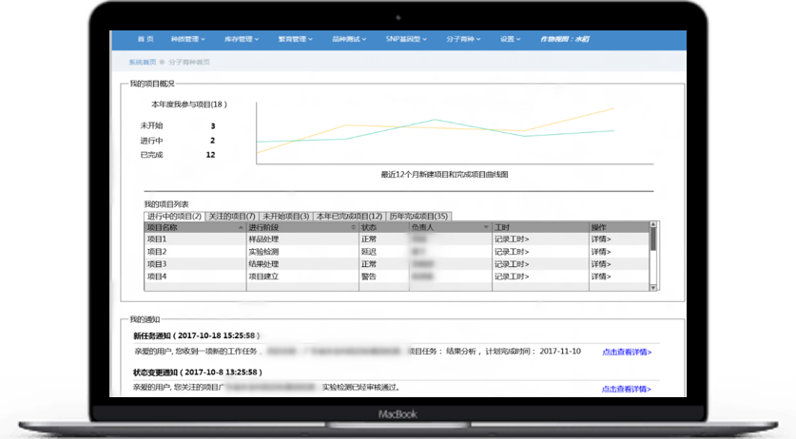Expand the 库存管理 menu
The height and width of the screenshot is (439, 796).
pos(242,39)
